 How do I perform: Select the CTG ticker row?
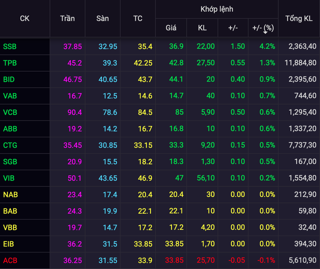[10, 145]
